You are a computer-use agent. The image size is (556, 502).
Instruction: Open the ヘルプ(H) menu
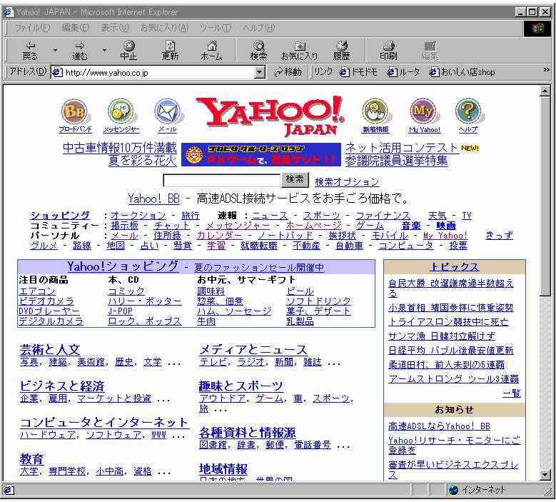pos(259,28)
